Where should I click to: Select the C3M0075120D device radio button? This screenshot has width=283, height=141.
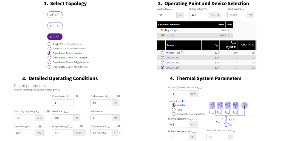pos(163,58)
